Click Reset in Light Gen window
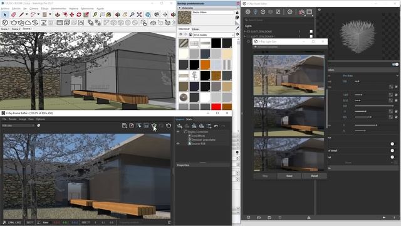Screen dimensions: 401x226 (315, 176)
